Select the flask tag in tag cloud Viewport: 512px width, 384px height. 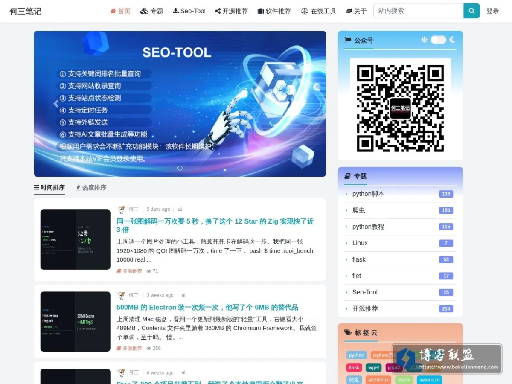click(354, 367)
